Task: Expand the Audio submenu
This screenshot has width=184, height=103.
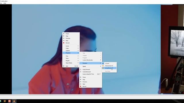Action: coord(71,46)
